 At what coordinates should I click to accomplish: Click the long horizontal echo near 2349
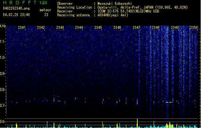169,102
